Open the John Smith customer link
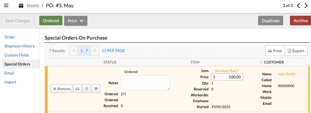 (287, 74)
